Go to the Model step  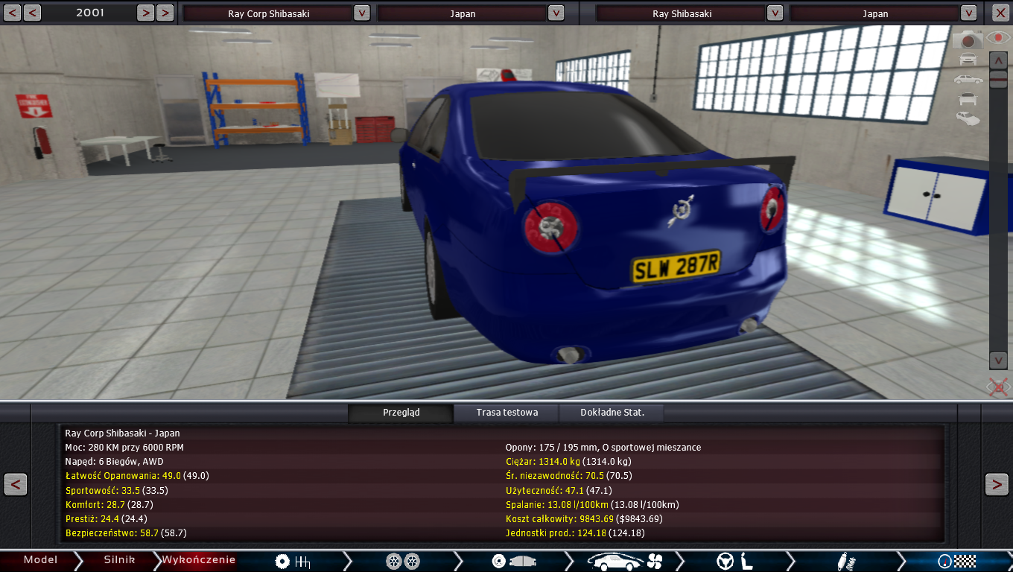[40, 560]
